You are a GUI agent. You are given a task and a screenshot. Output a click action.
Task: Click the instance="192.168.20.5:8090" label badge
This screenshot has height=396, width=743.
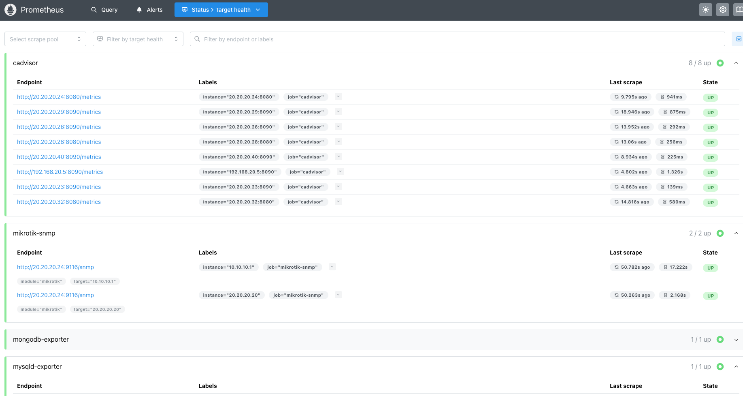coord(240,172)
